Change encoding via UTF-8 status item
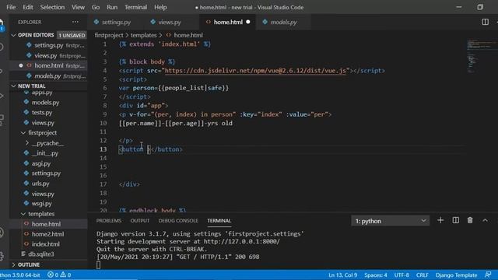This screenshot has width=498, height=280. [402, 275]
